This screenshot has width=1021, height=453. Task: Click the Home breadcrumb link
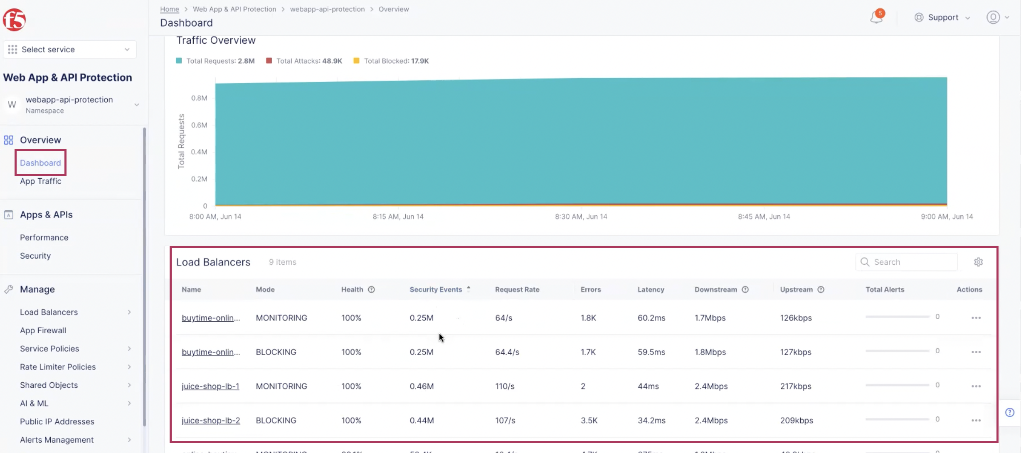click(170, 9)
